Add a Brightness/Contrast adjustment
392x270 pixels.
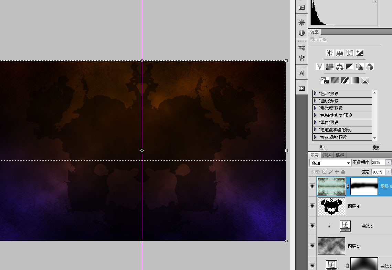(329, 53)
